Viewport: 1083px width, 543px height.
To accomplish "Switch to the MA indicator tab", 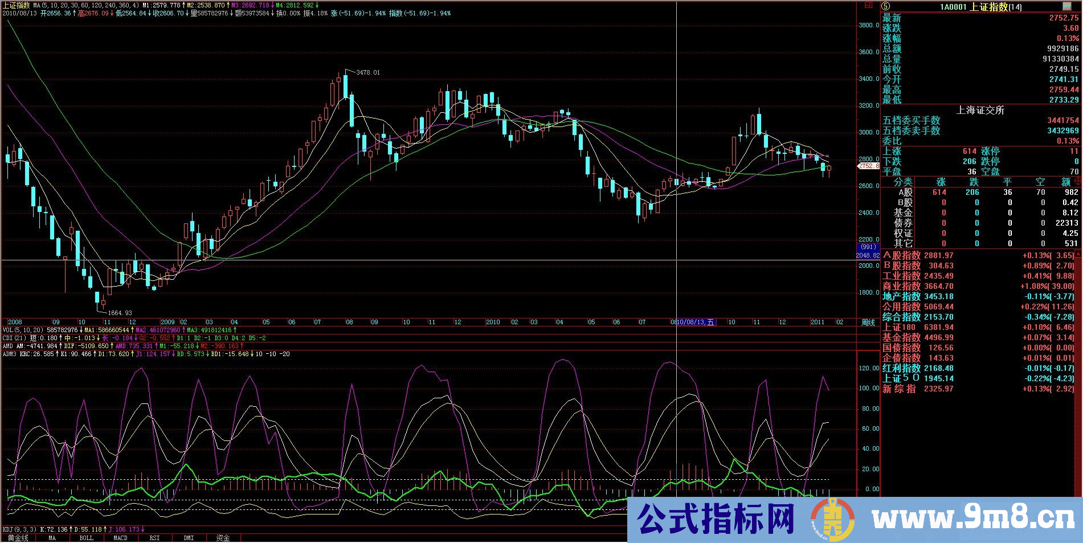I will [52, 538].
